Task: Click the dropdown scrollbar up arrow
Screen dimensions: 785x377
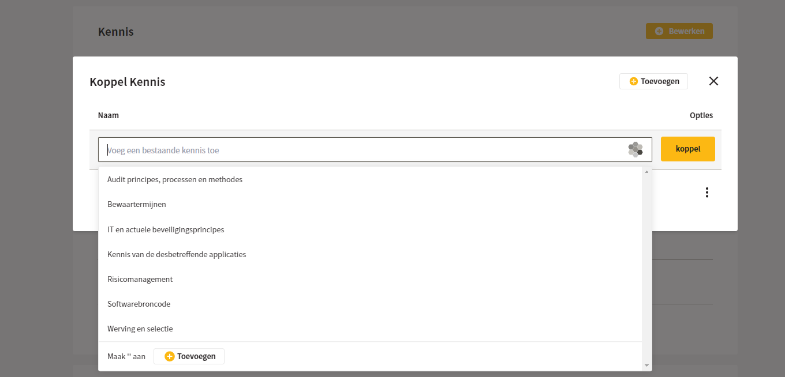Action: pos(646,171)
